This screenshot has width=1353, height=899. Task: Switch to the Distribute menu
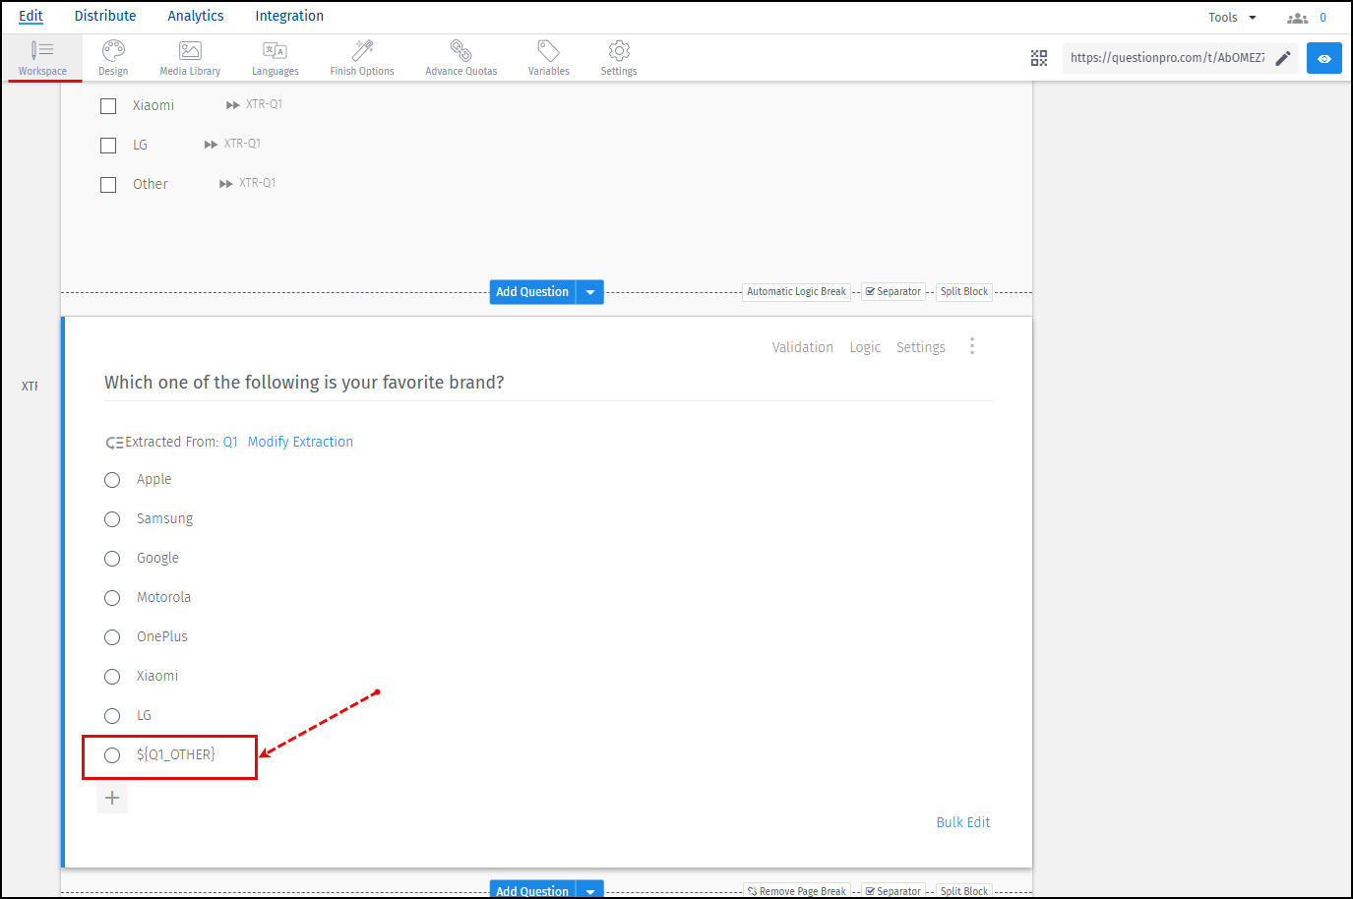105,15
